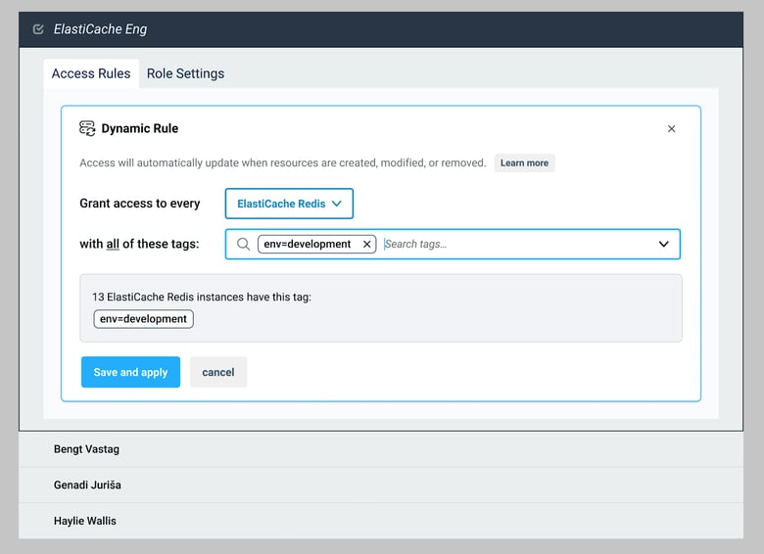Click the env=development tag in the results box
Screen dimensions: 764x554
click(143, 319)
